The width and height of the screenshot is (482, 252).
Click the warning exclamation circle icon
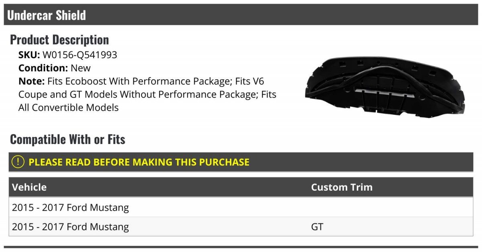pos(18,162)
